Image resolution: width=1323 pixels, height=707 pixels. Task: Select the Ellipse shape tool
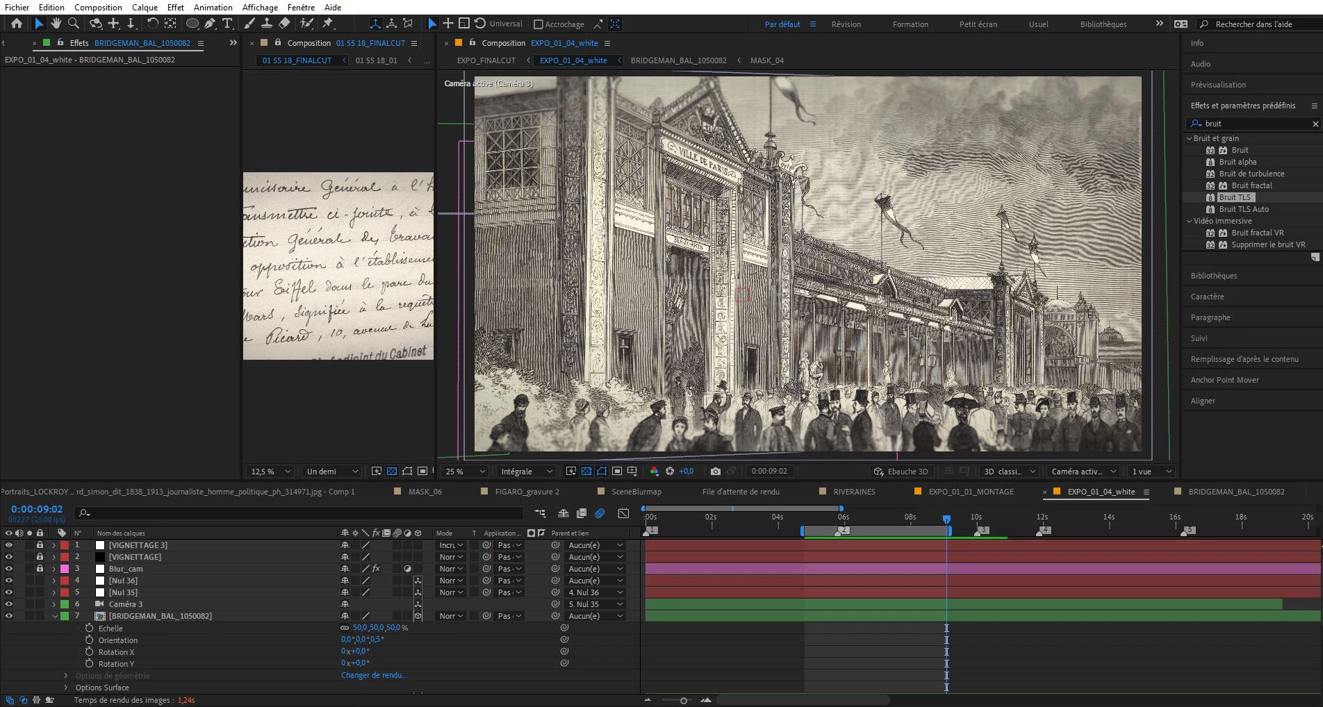(x=192, y=24)
